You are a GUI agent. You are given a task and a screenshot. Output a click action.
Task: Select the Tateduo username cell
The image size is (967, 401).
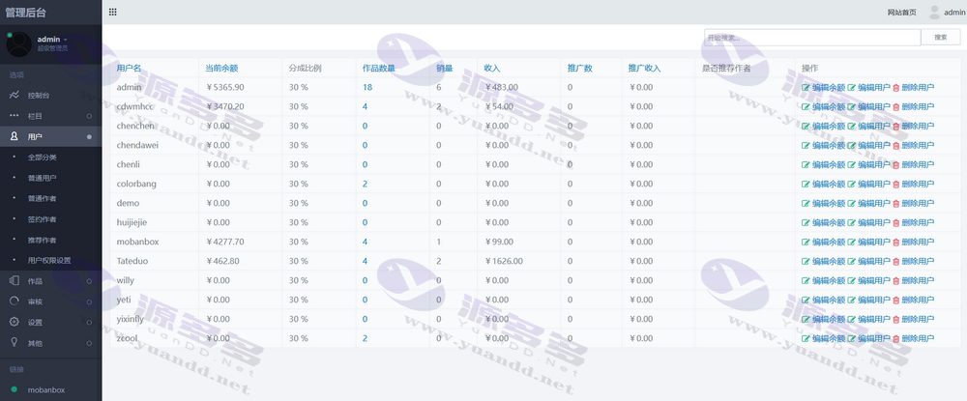(132, 261)
